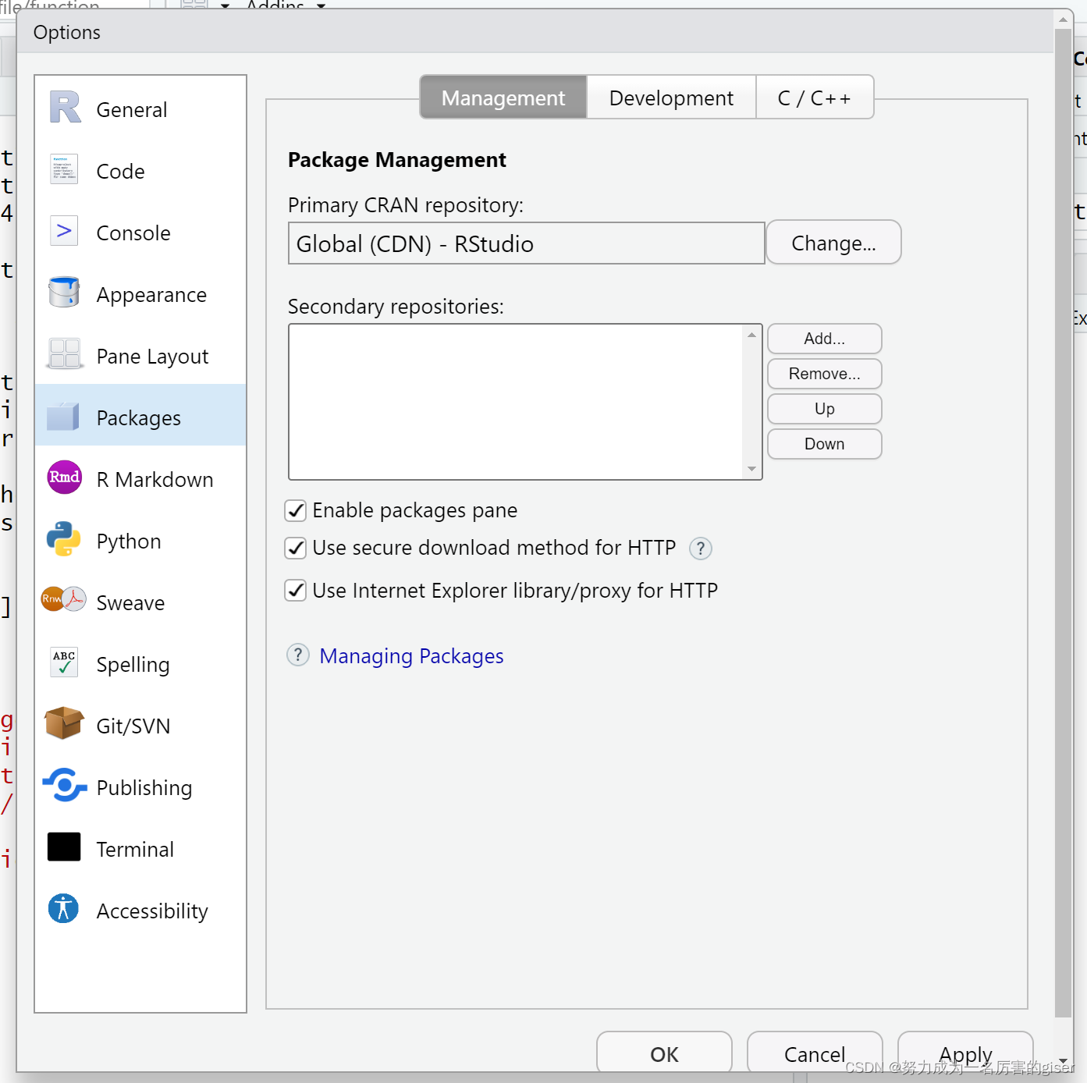Open the C / C++ tab

[815, 98]
